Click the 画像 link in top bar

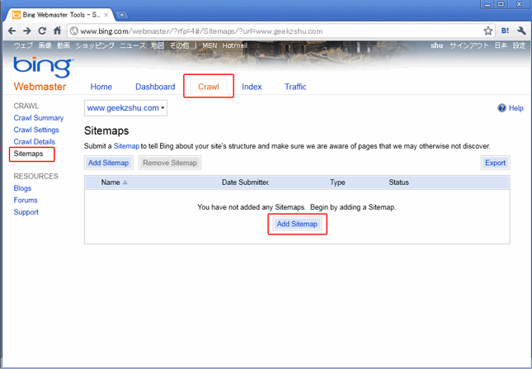pyautogui.click(x=45, y=45)
